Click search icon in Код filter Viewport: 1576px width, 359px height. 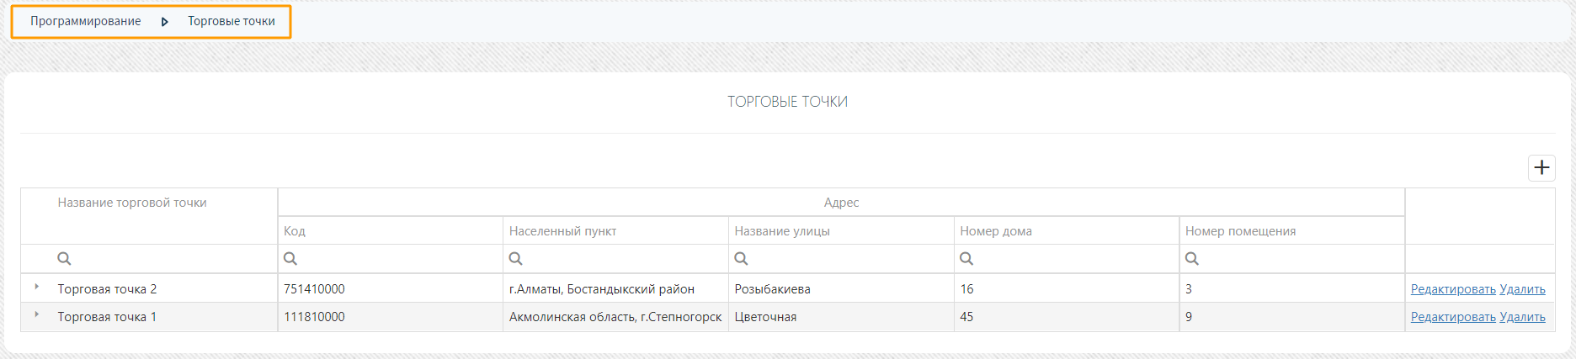(290, 259)
